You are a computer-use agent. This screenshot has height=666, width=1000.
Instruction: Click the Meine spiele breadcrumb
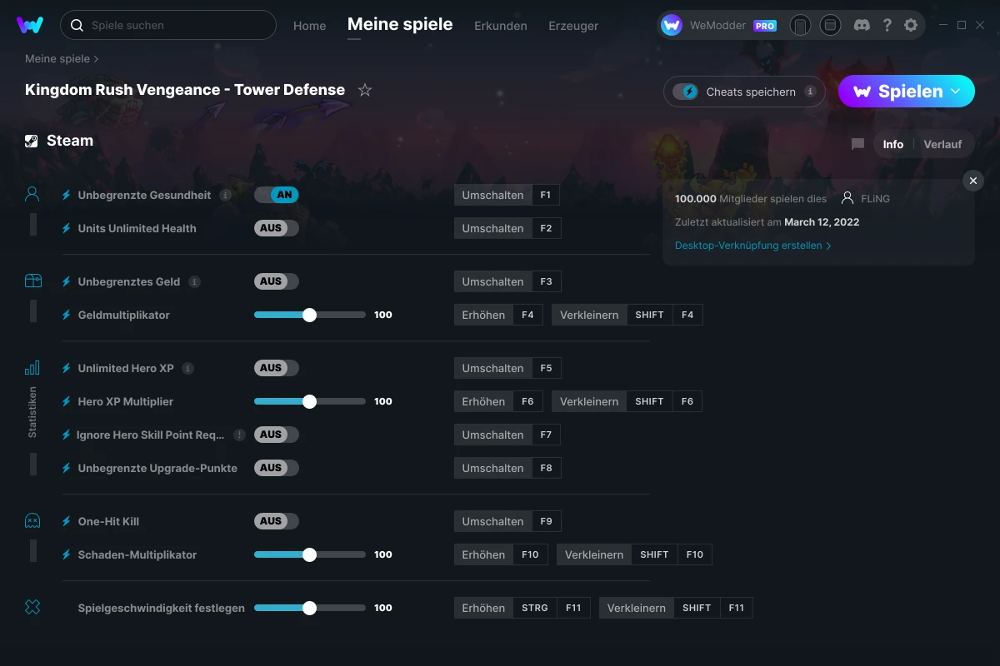(x=57, y=59)
